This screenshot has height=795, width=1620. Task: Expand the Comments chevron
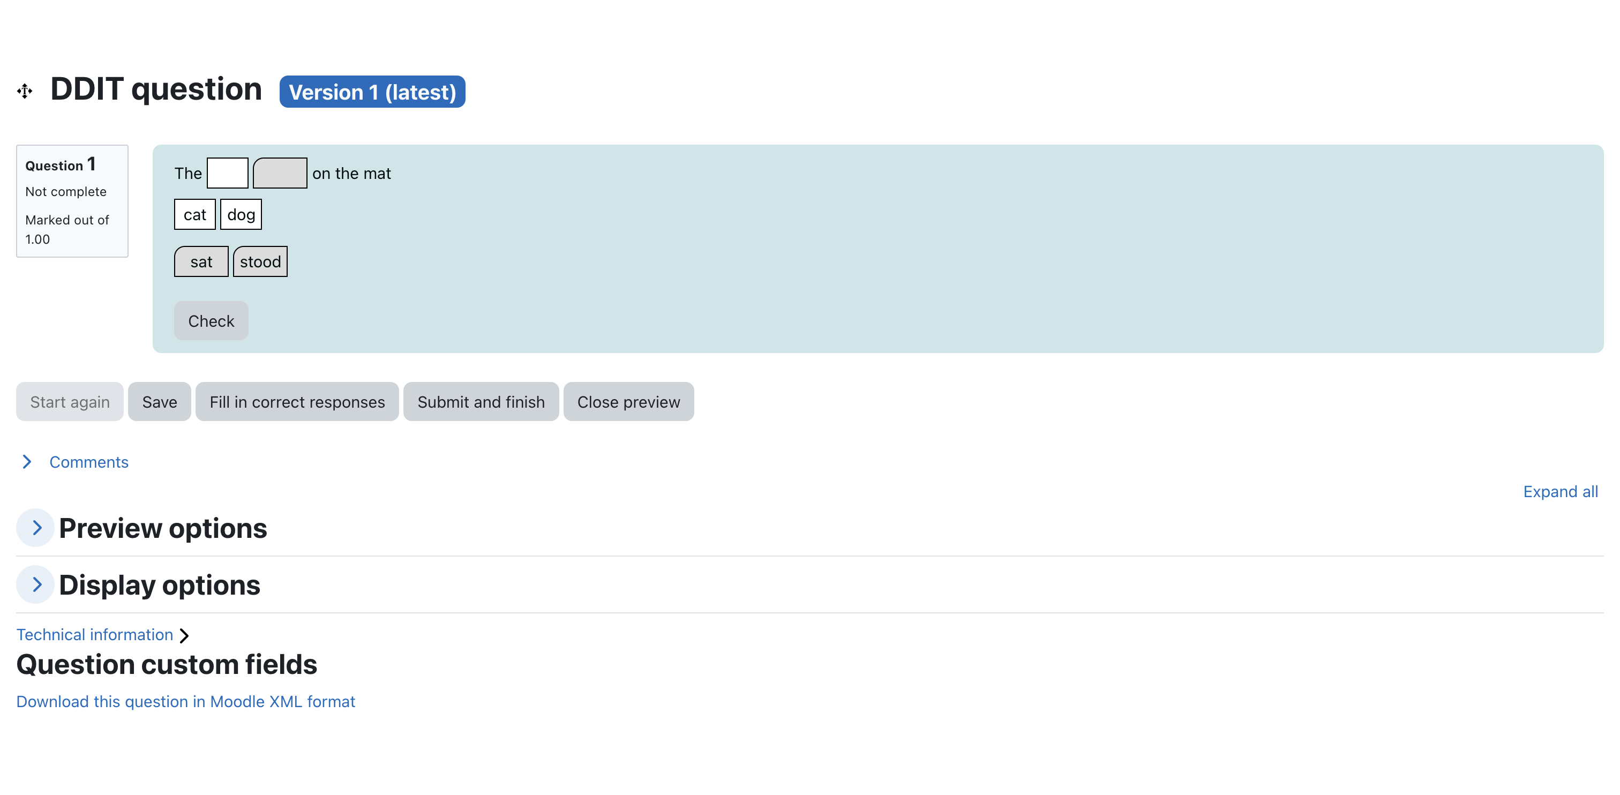27,462
